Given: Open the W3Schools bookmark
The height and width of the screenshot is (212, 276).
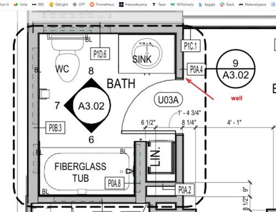Looking at the screenshot, I should [x=182, y=4].
